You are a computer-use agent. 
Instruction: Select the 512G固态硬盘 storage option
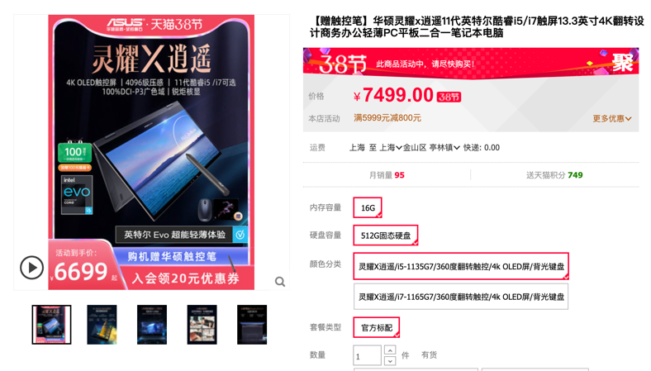385,235
